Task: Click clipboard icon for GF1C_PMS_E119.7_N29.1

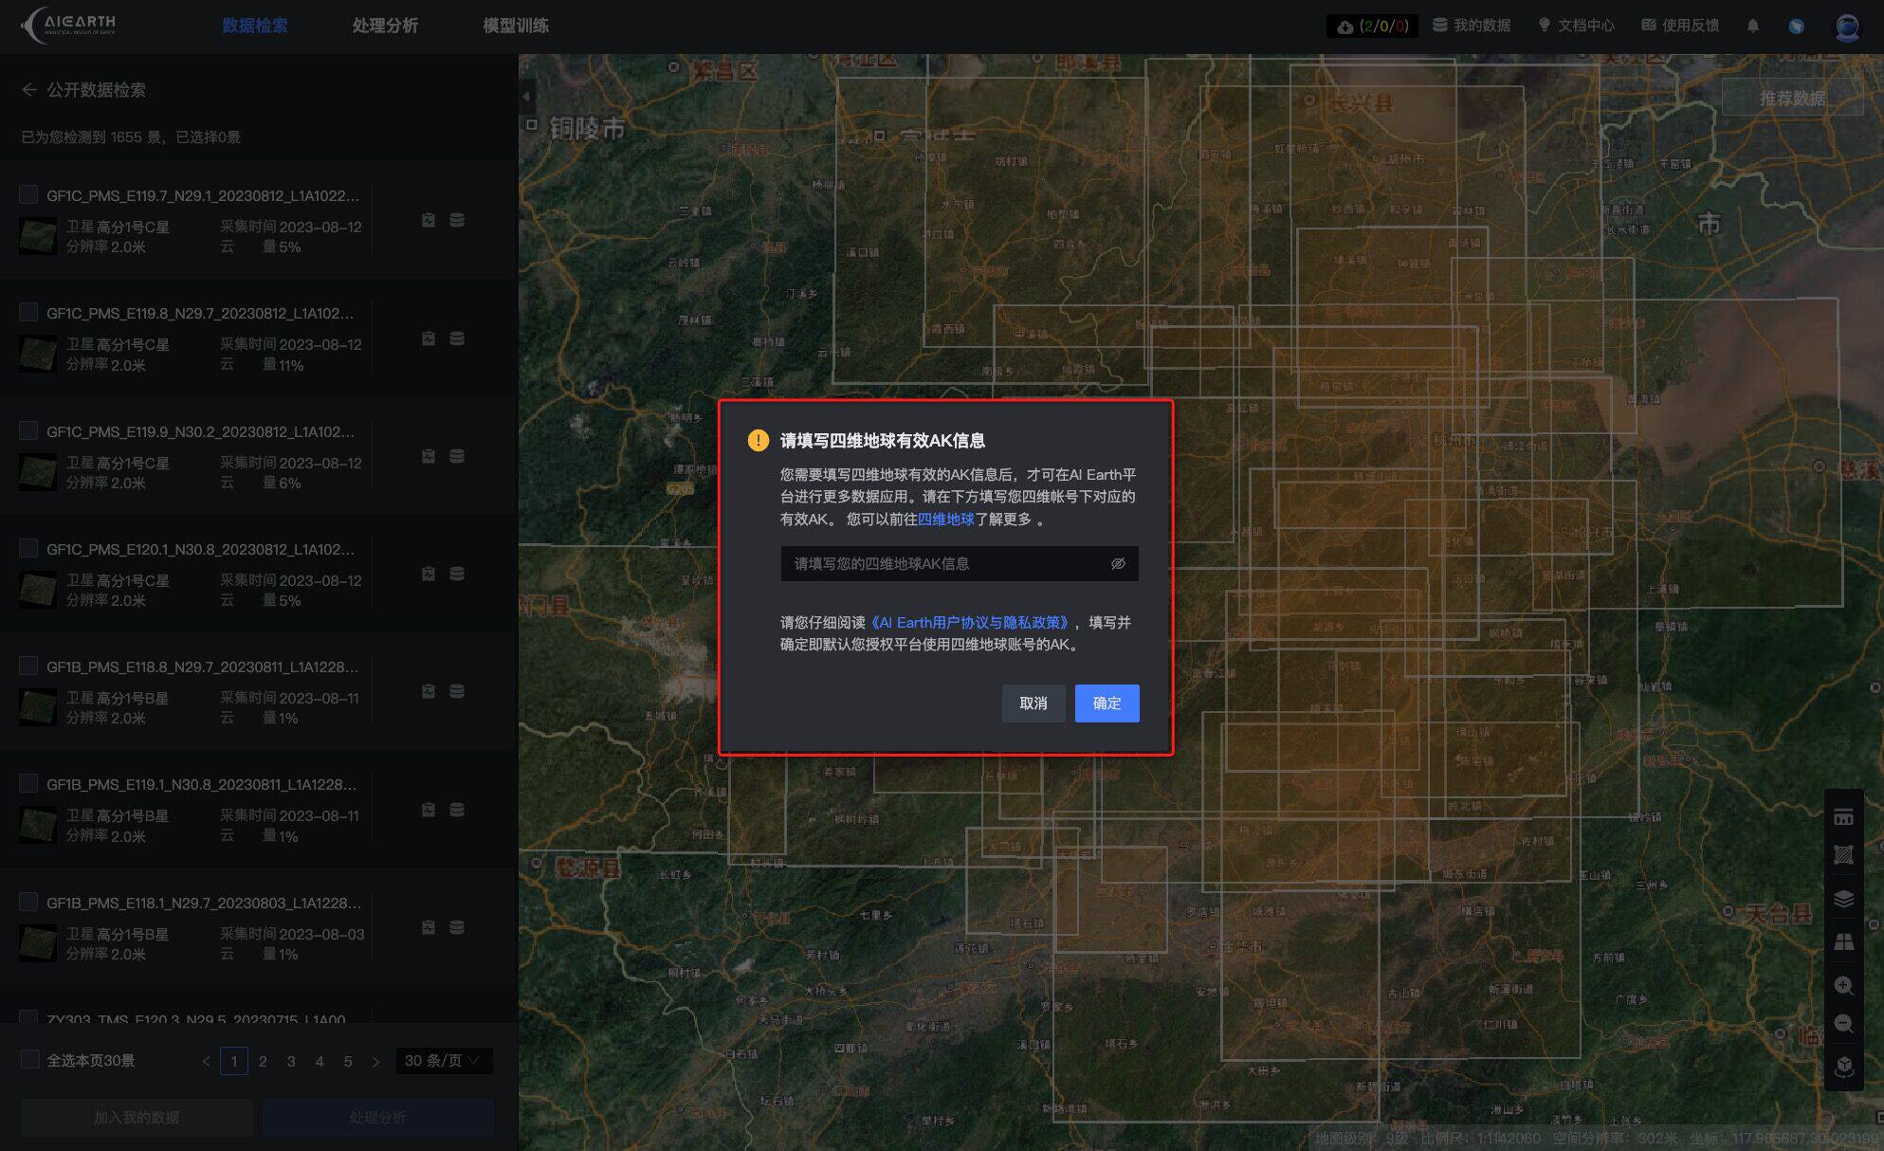Action: point(429,220)
